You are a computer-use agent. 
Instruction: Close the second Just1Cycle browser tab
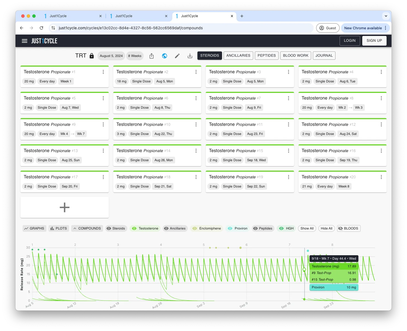pyautogui.click(x=166, y=16)
